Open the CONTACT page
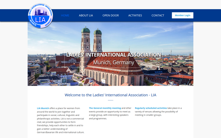Viewport: 221px width, 138px height. coord(158,15)
